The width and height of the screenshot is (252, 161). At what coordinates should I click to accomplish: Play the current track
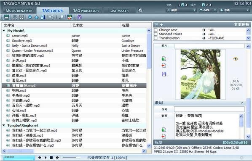tap(46, 158)
